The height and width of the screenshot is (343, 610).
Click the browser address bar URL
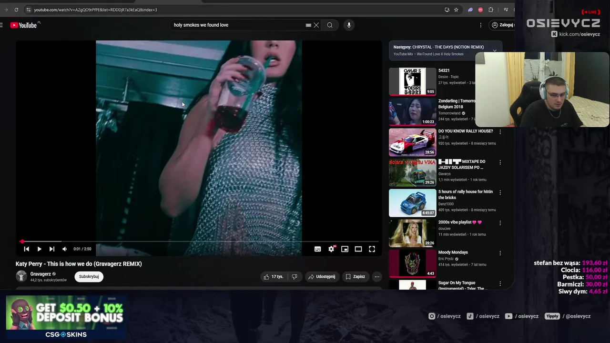(x=95, y=10)
